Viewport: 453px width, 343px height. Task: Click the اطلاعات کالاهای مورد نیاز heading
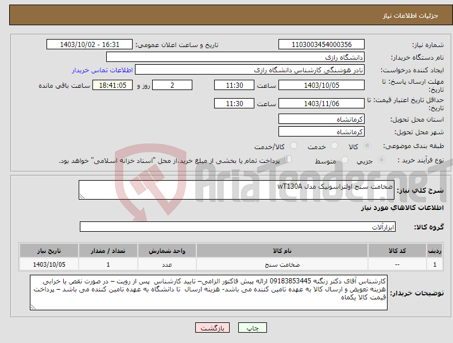[x=402, y=208]
